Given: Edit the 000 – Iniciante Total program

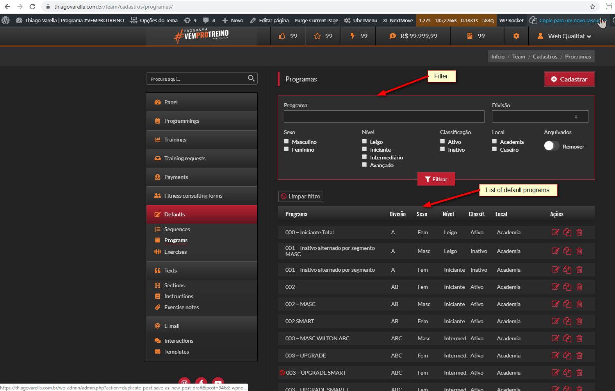Looking at the screenshot, I should (555, 232).
